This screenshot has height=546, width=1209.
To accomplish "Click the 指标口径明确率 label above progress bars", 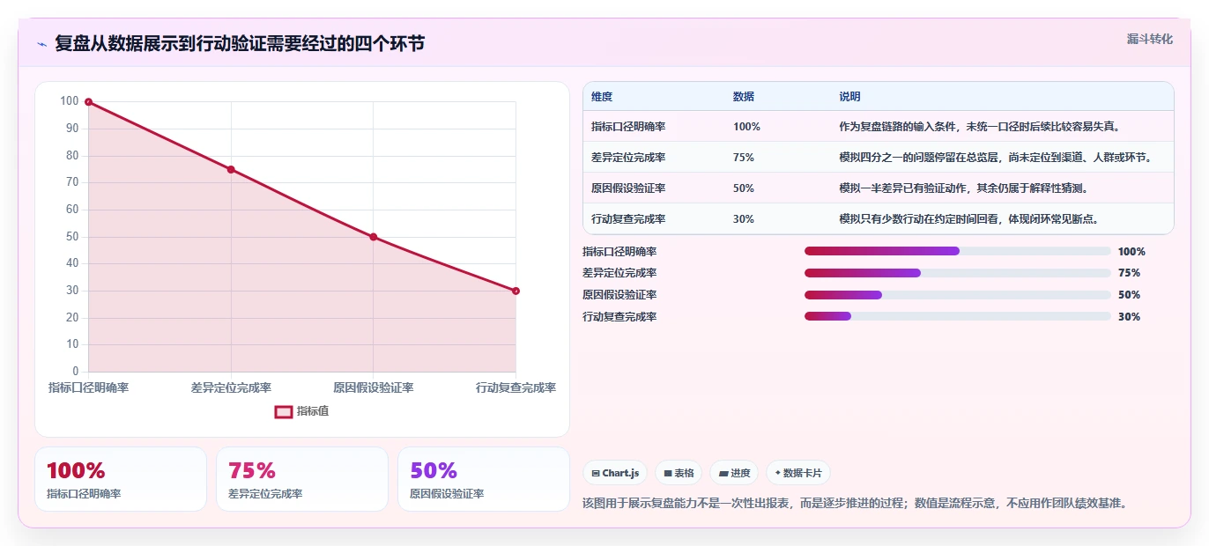I will click(x=619, y=252).
